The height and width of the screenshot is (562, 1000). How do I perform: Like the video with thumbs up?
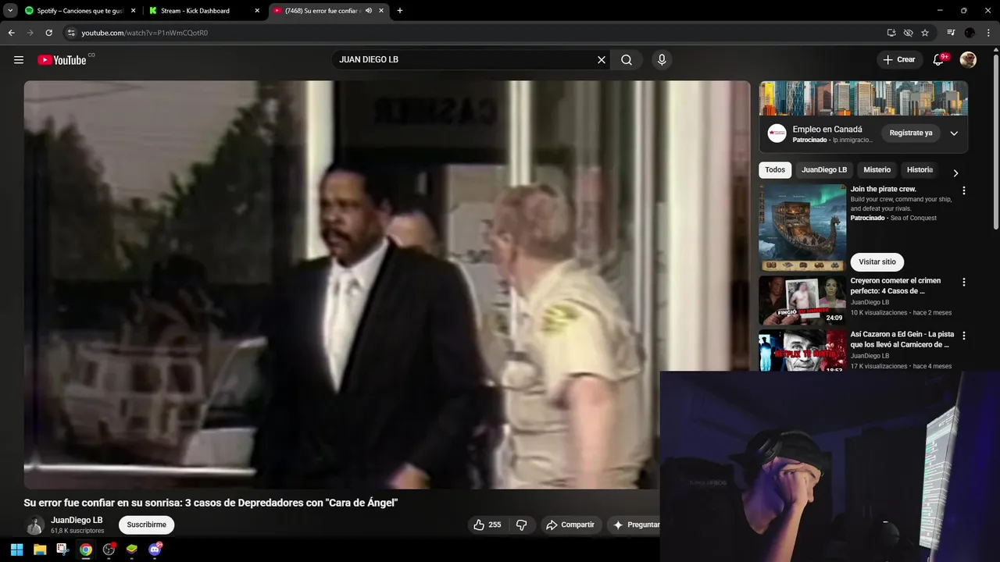487,525
